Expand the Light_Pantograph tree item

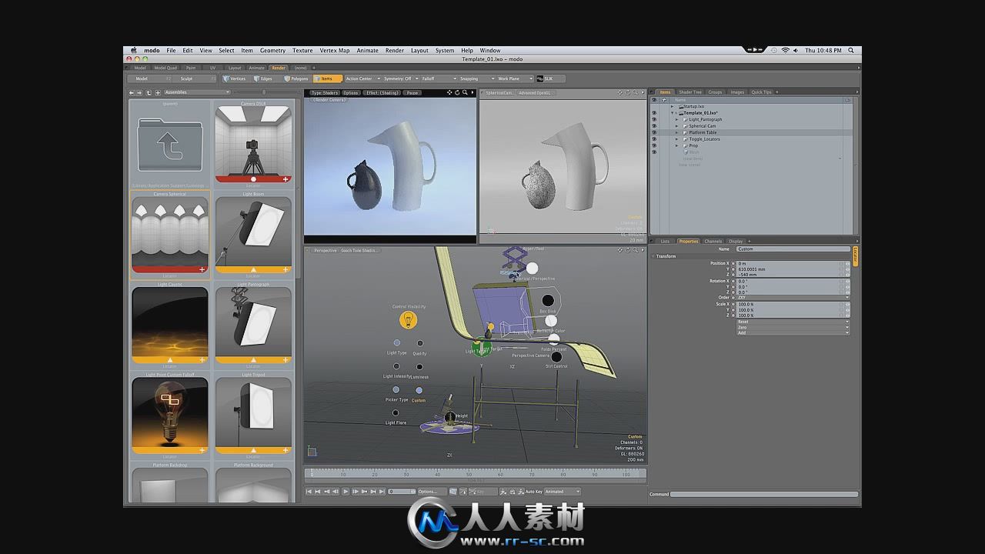(x=677, y=119)
